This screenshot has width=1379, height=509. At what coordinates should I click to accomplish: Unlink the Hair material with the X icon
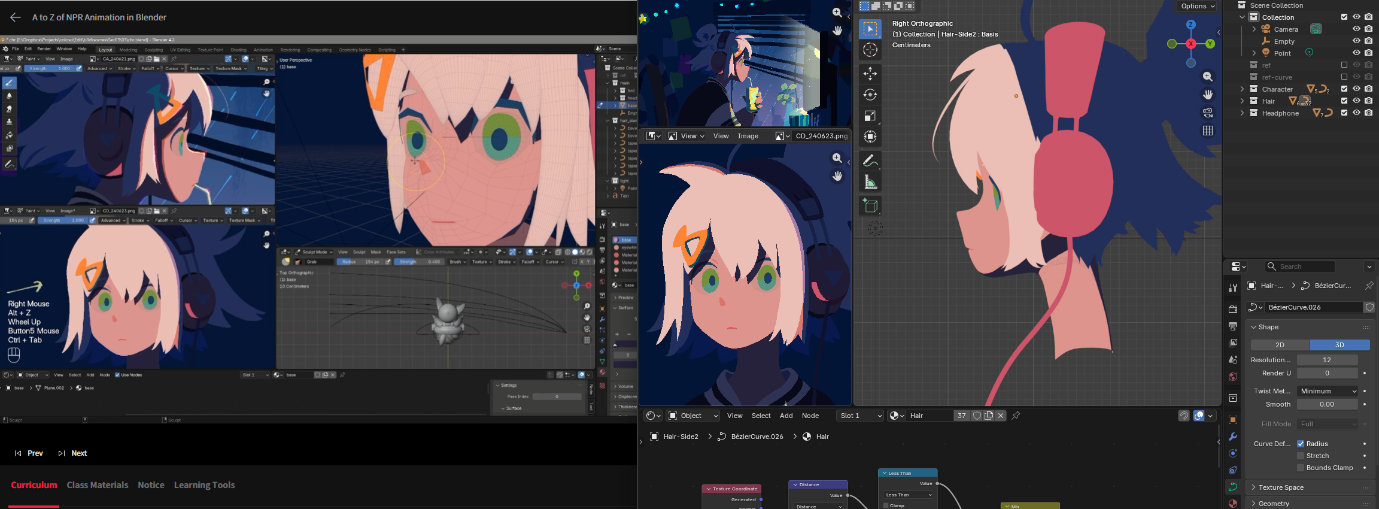coord(1001,416)
